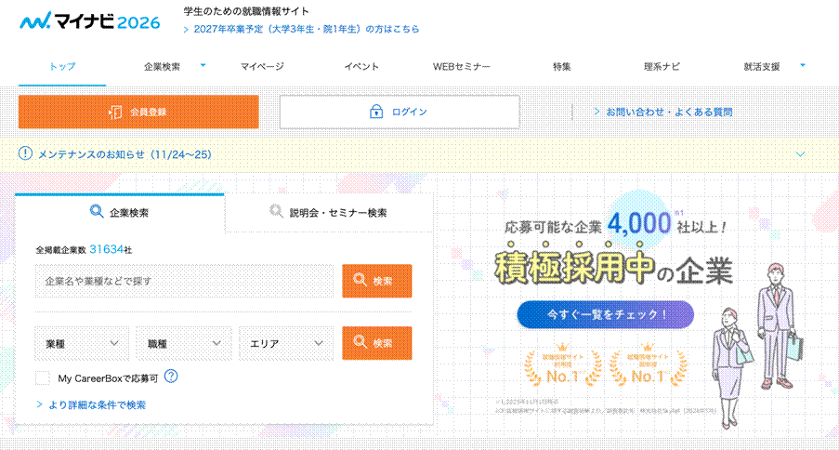Expand the 企業検索 navigation menu arrow
839x450 pixels.
coord(203,65)
